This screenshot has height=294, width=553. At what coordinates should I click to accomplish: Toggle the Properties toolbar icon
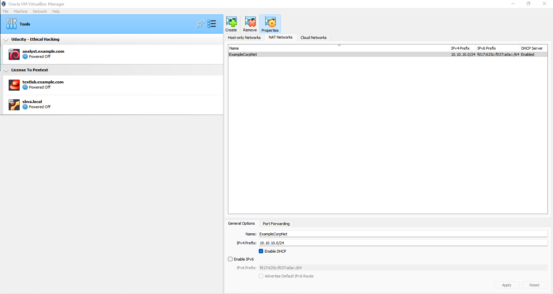pyautogui.click(x=270, y=22)
